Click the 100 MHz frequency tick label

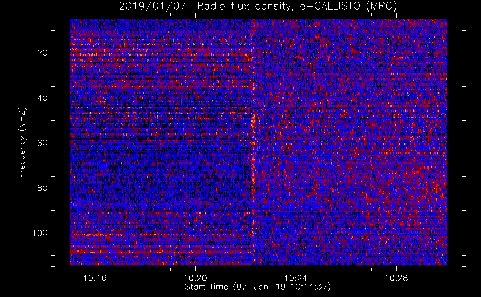pyautogui.click(x=40, y=233)
